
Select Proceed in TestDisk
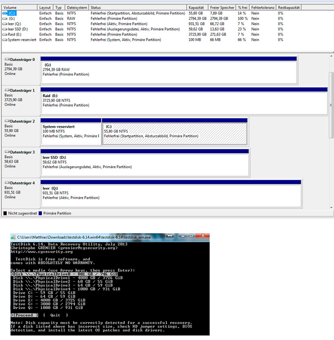click(x=24, y=315)
